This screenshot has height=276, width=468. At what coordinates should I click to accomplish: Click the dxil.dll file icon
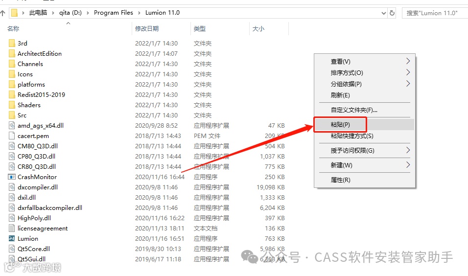point(12,198)
